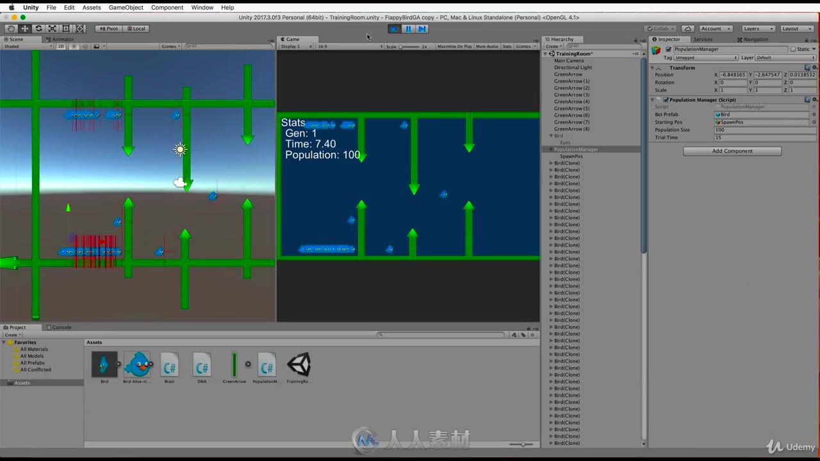The image size is (820, 461).
Task: Click the Bot Prefab object picker circle
Action: [x=814, y=115]
